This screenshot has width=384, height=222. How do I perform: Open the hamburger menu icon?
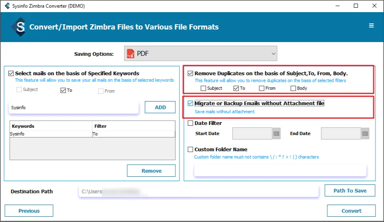tap(371, 26)
